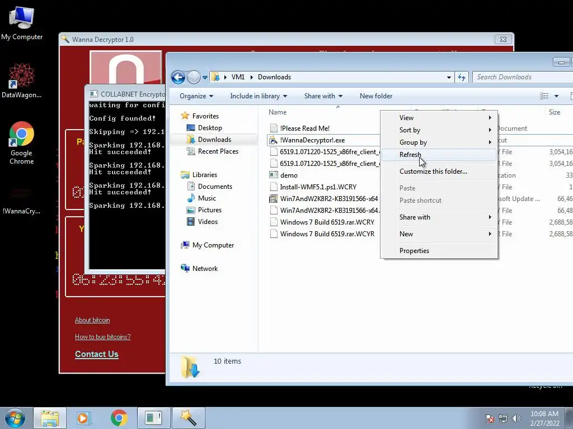573x429 pixels.
Task: Open the Include in library dropdown
Action: 259,96
